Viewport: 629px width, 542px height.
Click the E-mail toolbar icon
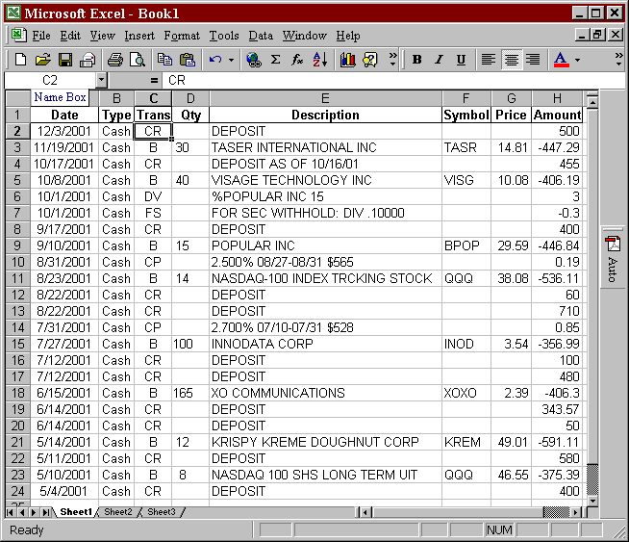tap(88, 60)
